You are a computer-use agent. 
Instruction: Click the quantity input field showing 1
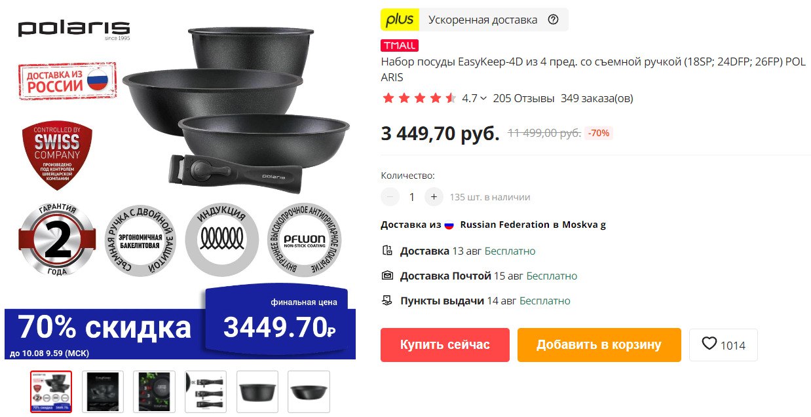[x=412, y=196]
